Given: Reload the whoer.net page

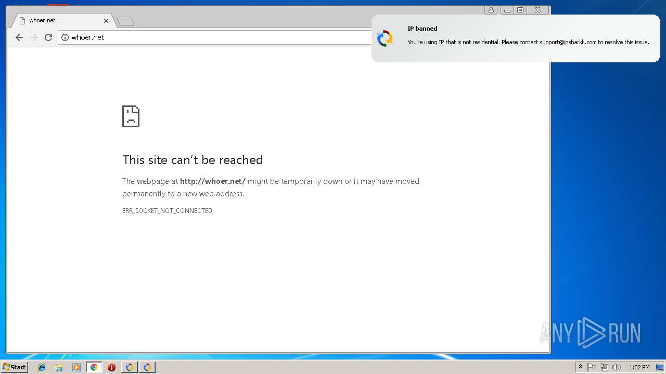Looking at the screenshot, I should click(48, 37).
